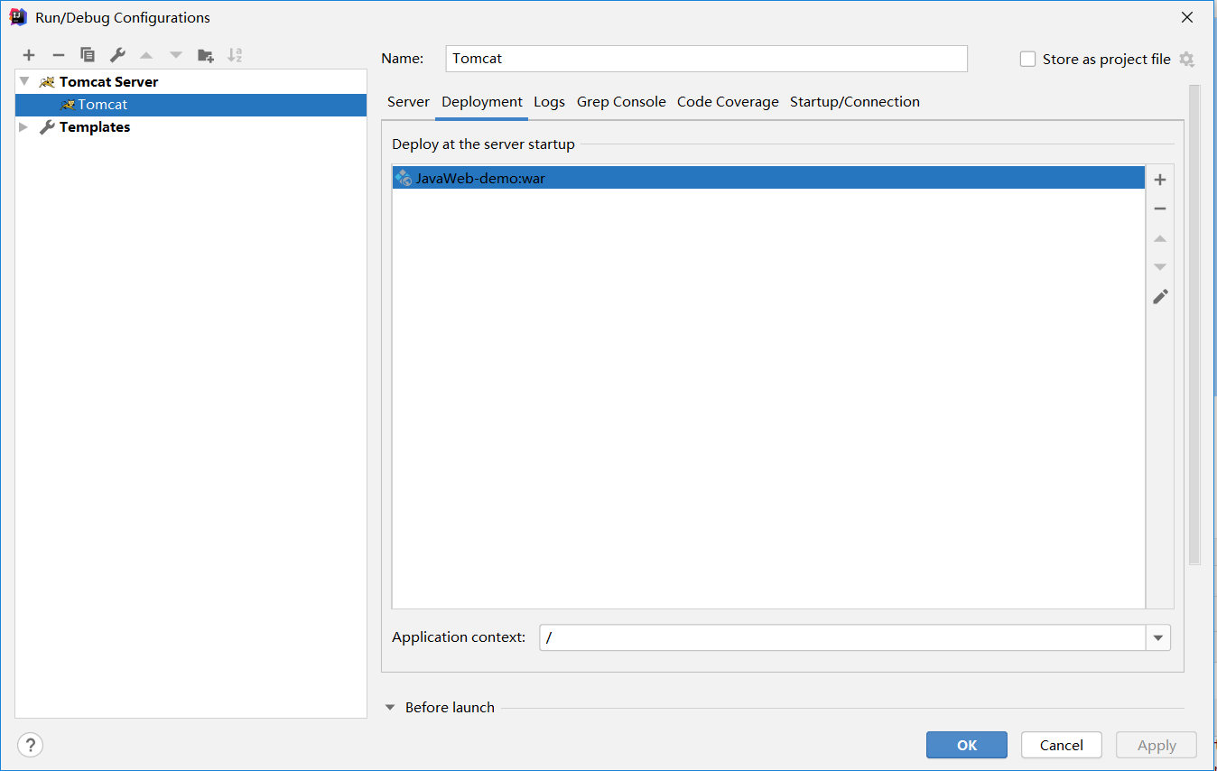The height and width of the screenshot is (771, 1217).
Task: Open project file storage settings gear
Action: (x=1186, y=59)
